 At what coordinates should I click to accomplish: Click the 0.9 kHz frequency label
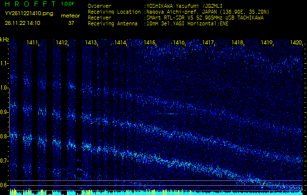[5, 112]
